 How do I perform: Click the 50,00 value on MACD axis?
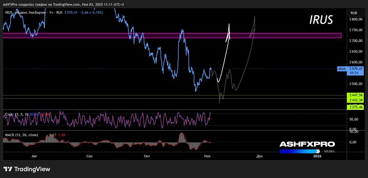click(353, 132)
